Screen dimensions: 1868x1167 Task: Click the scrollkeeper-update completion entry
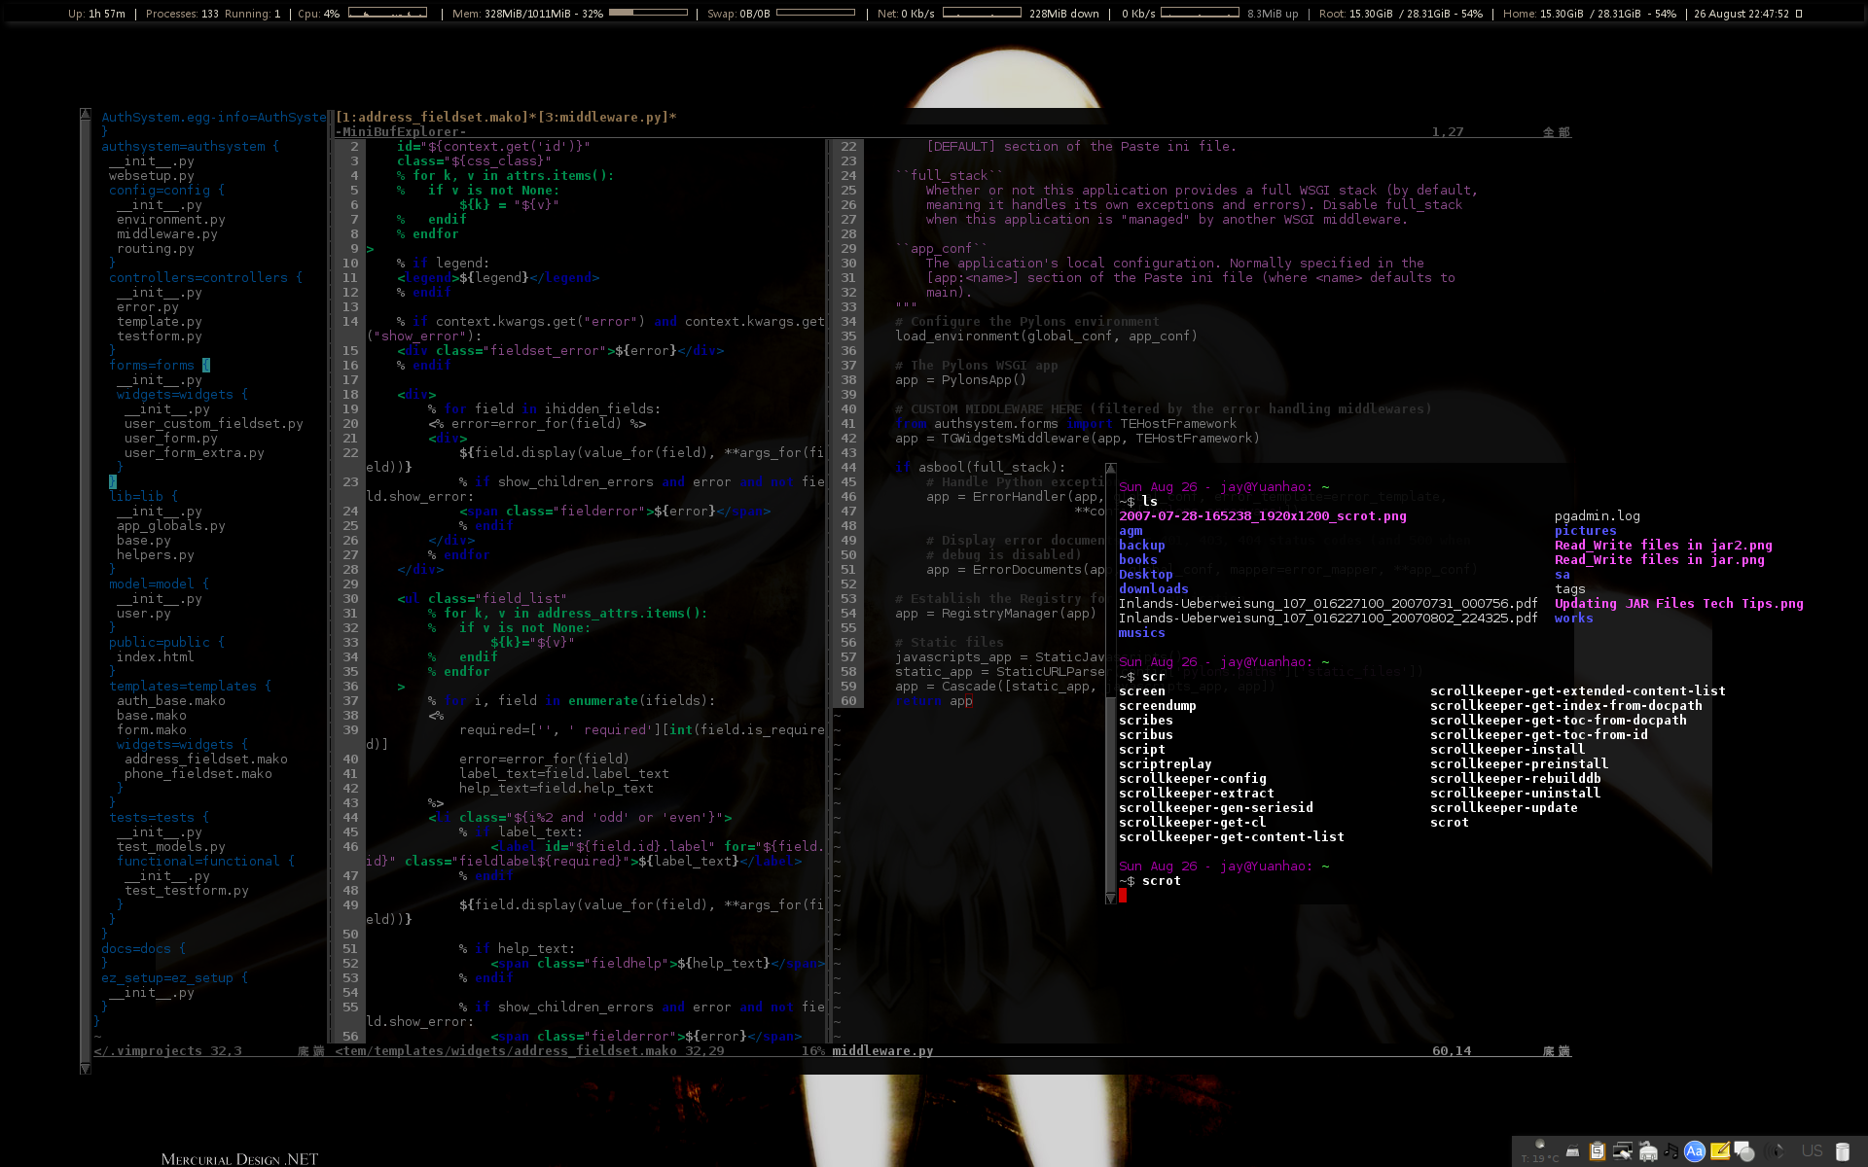tap(1504, 808)
